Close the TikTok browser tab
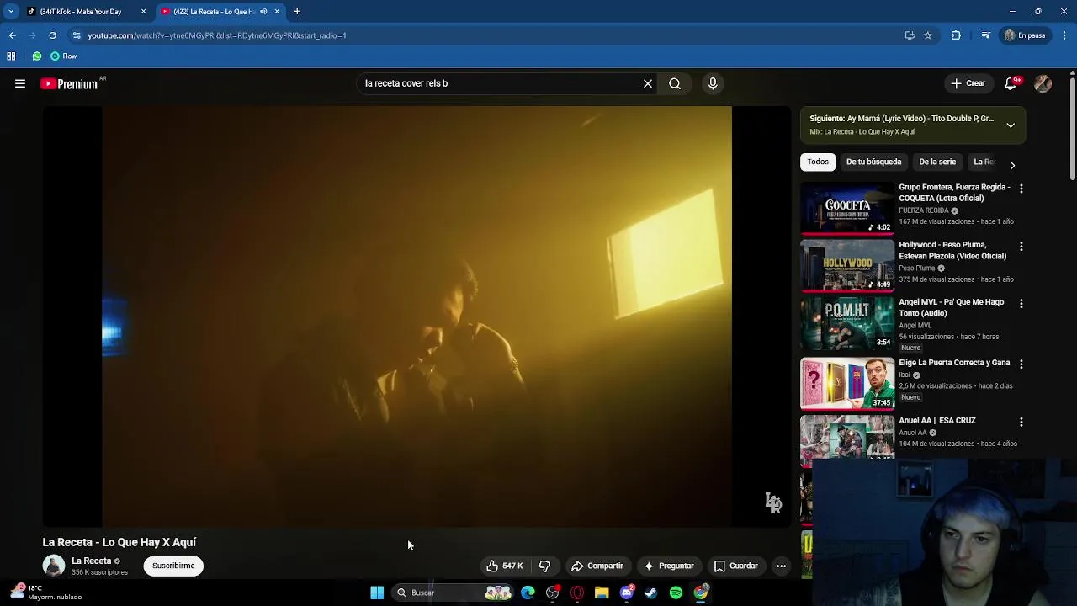 coord(143,12)
